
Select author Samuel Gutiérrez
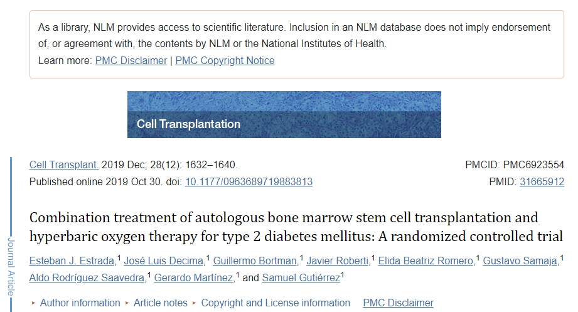[x=301, y=278]
